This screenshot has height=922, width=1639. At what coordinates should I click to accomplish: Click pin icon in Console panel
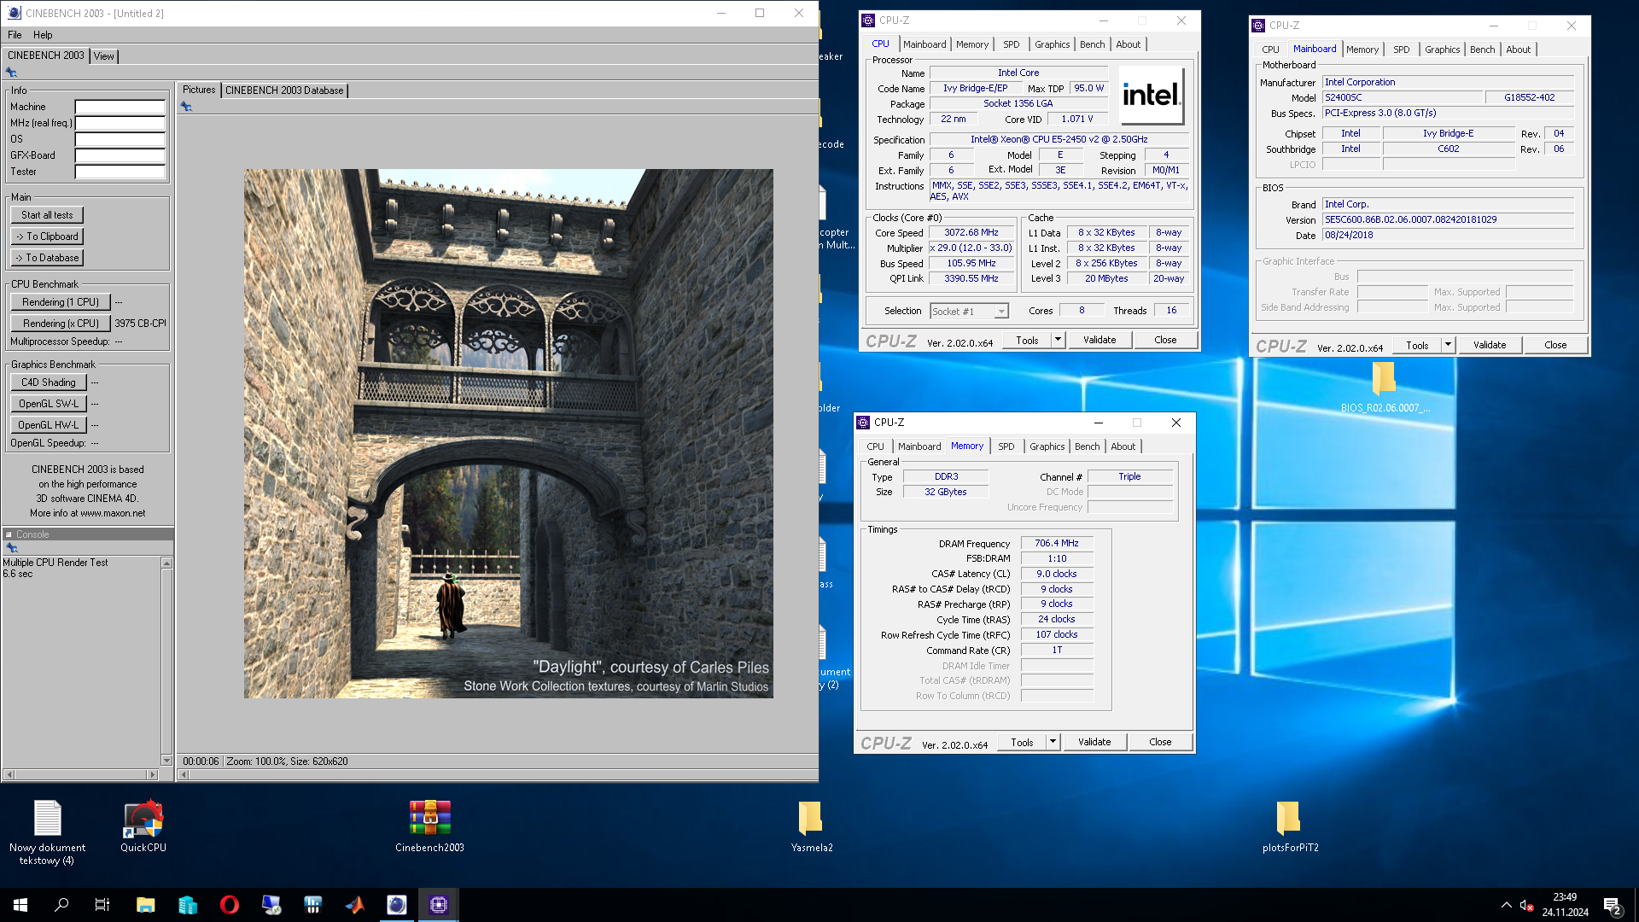11,548
